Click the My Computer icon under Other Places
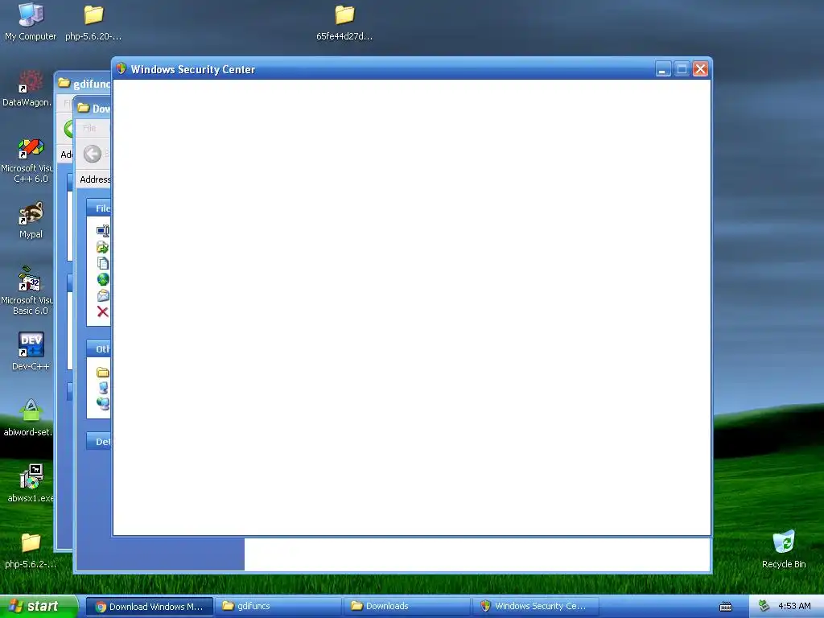The width and height of the screenshot is (824, 618). (x=104, y=388)
